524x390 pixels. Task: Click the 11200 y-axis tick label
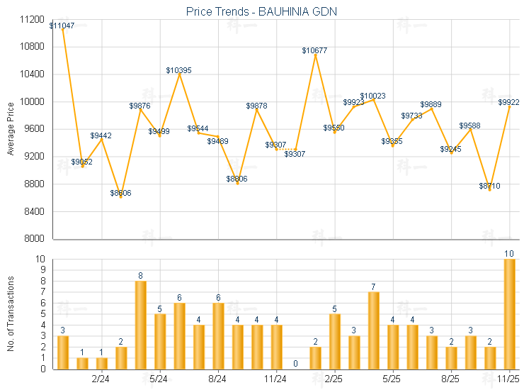click(x=31, y=20)
